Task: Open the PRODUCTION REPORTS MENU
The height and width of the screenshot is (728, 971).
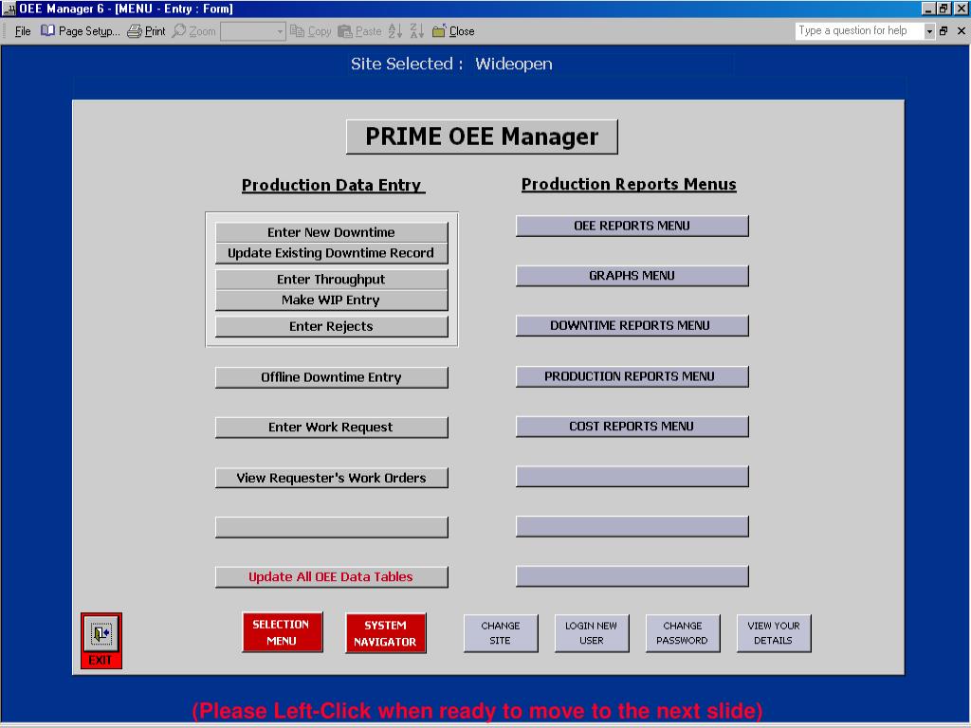Action: 632,376
